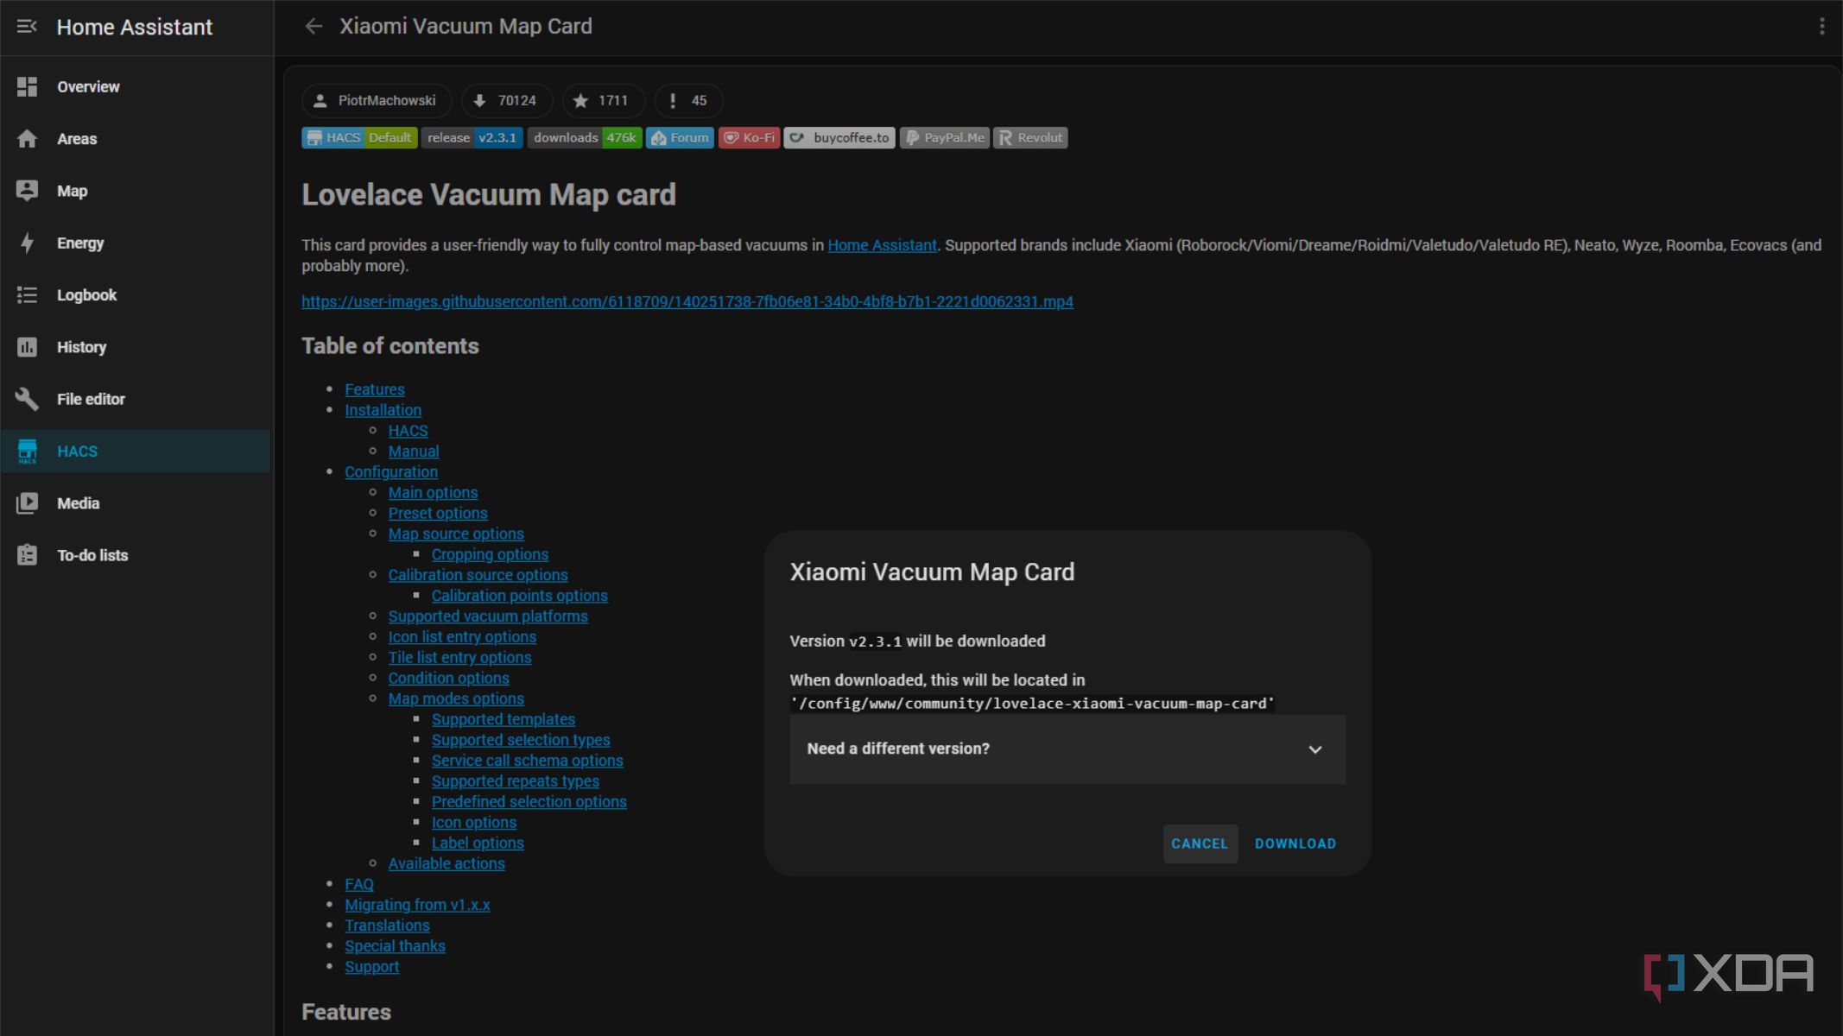Open the Calibration source options link
Image resolution: width=1843 pixels, height=1036 pixels.
pos(478,575)
